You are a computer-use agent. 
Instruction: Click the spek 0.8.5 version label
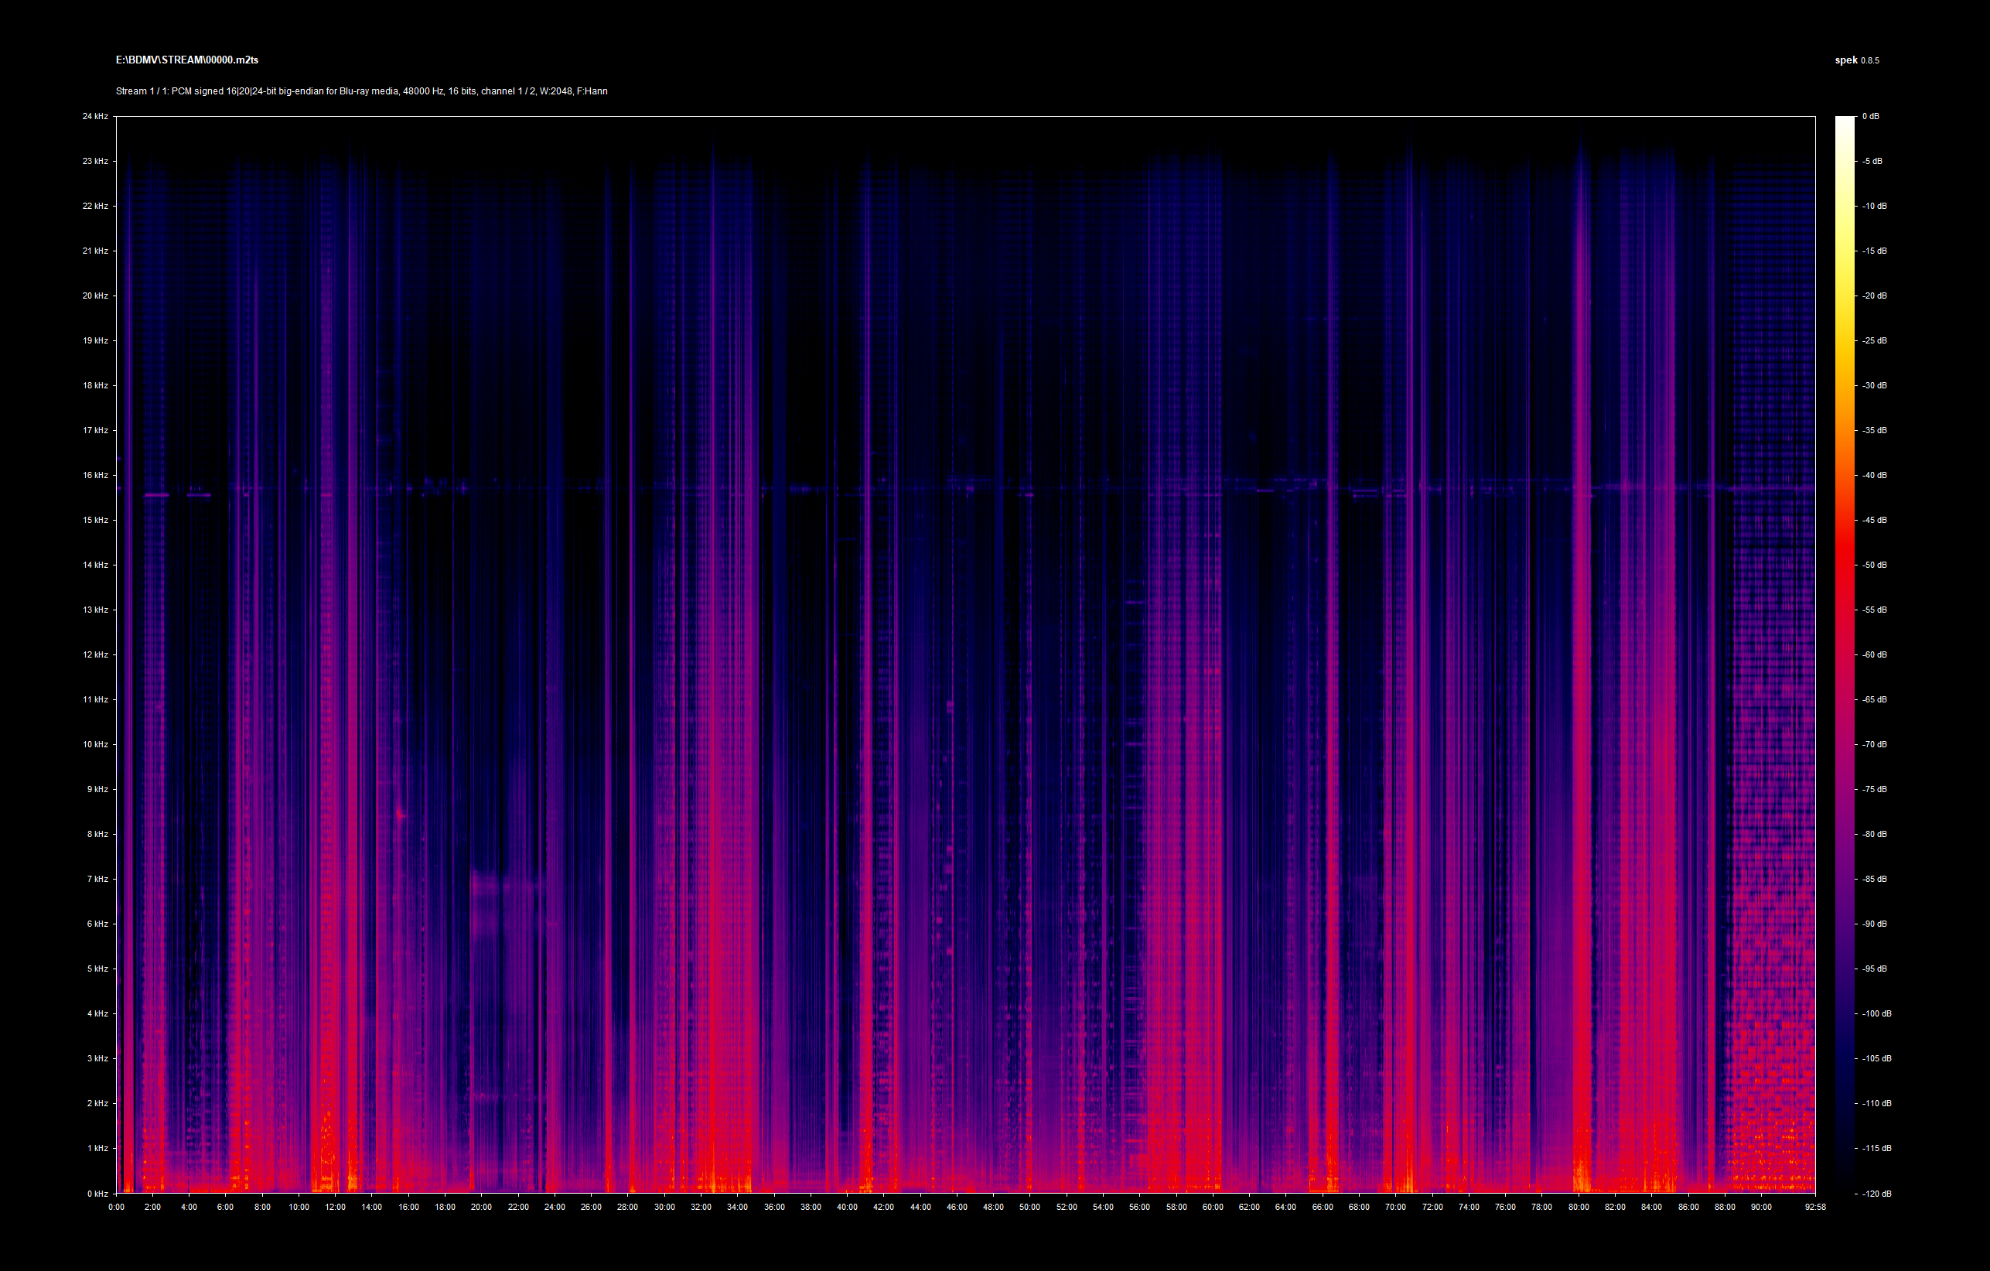[1856, 60]
